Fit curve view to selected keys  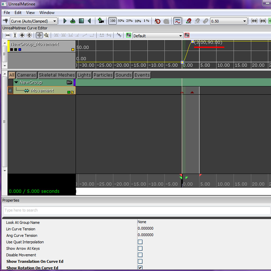point(29,35)
